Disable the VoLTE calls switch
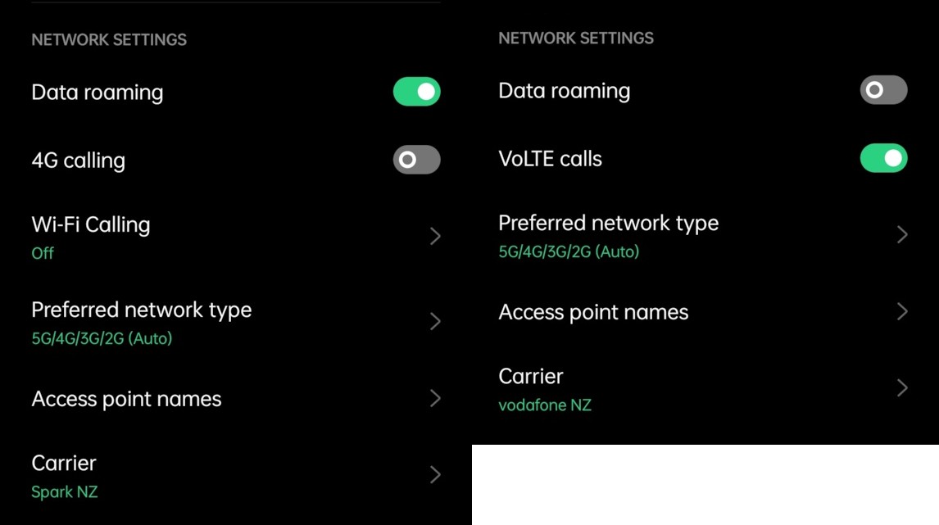 pos(883,158)
